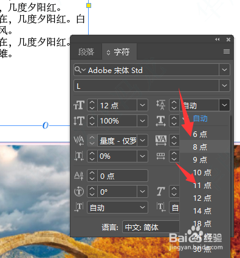The image size is (240, 258).
Task: Click the rotation 0° stepper arrows
Action: click(x=92, y=192)
